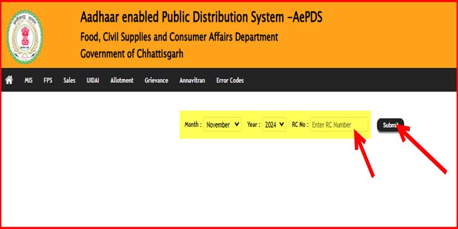Open the UIDAI menu
Screen dimensions: 458x229
pos(93,80)
